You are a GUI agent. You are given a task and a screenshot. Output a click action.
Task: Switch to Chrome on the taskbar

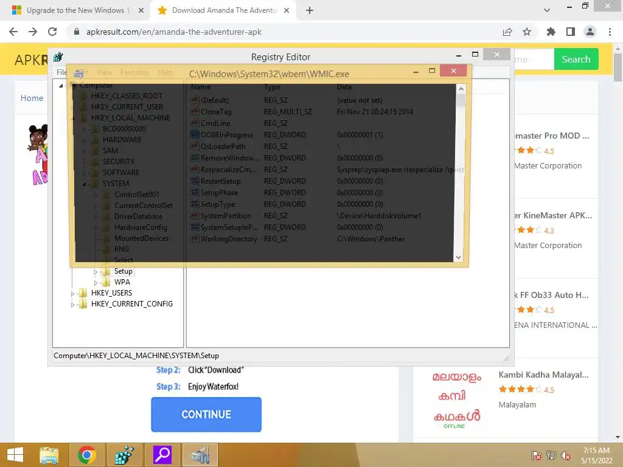click(x=87, y=455)
